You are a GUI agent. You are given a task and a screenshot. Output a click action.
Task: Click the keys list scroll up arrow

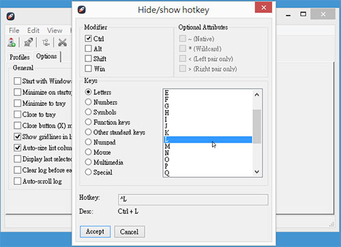(257, 95)
